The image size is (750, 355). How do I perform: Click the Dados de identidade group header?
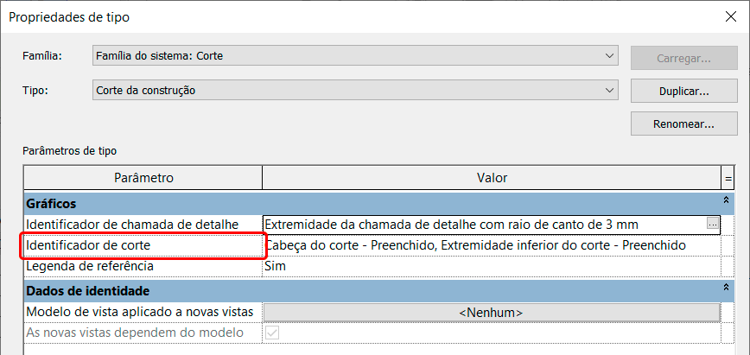(x=378, y=291)
